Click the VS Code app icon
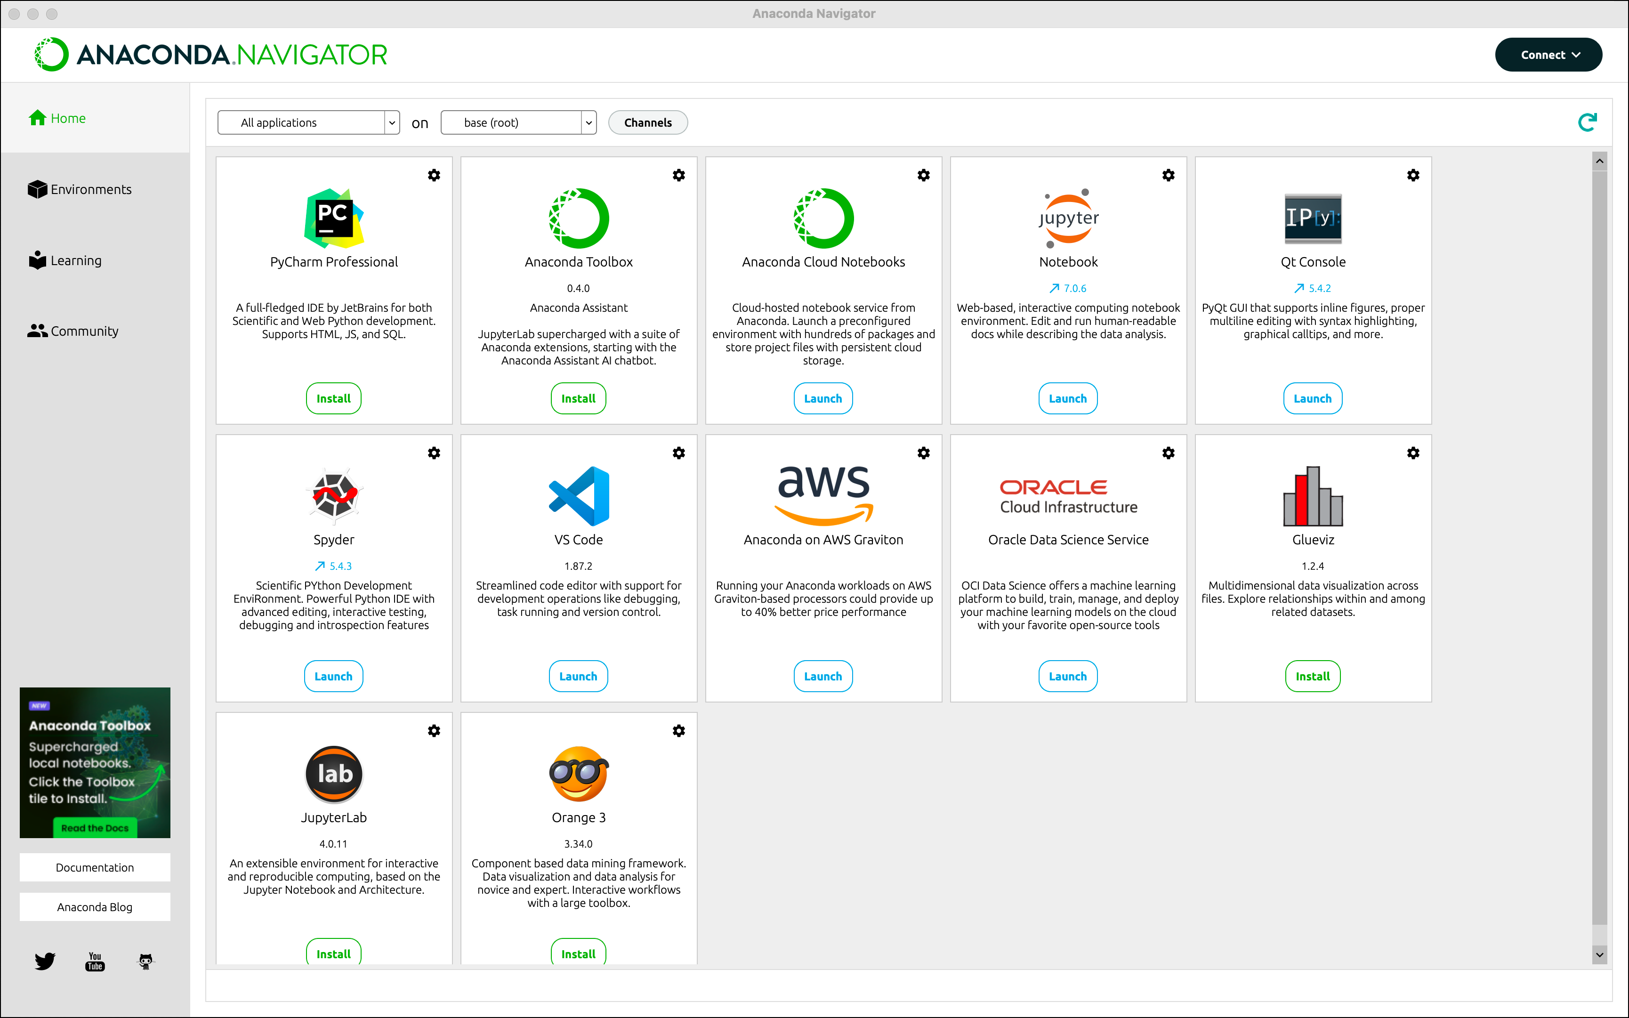Image resolution: width=1629 pixels, height=1018 pixels. click(x=577, y=492)
